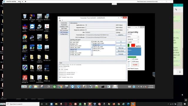Viewport: 188px width, 106px height.
Task: Open the Adobe FormsCentral desktop icon
Action: 39,79
